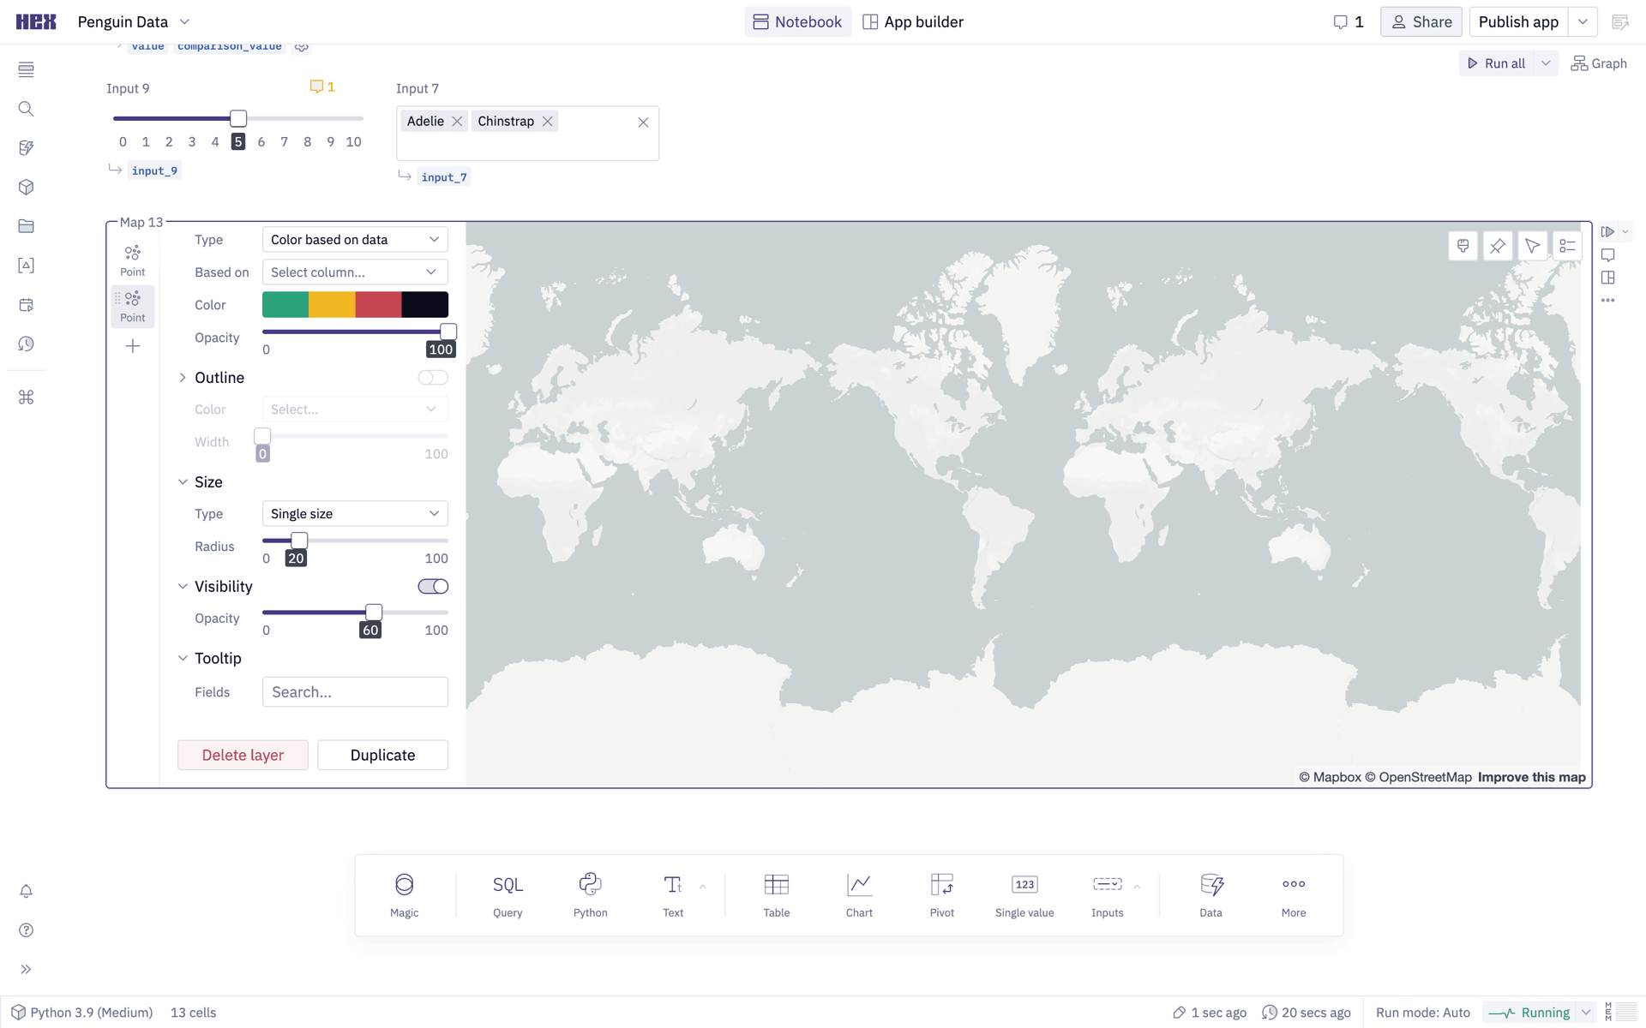Screen dimensions: 1646x1028
Task: Add a new map layer with plus icon
Action: click(132, 346)
